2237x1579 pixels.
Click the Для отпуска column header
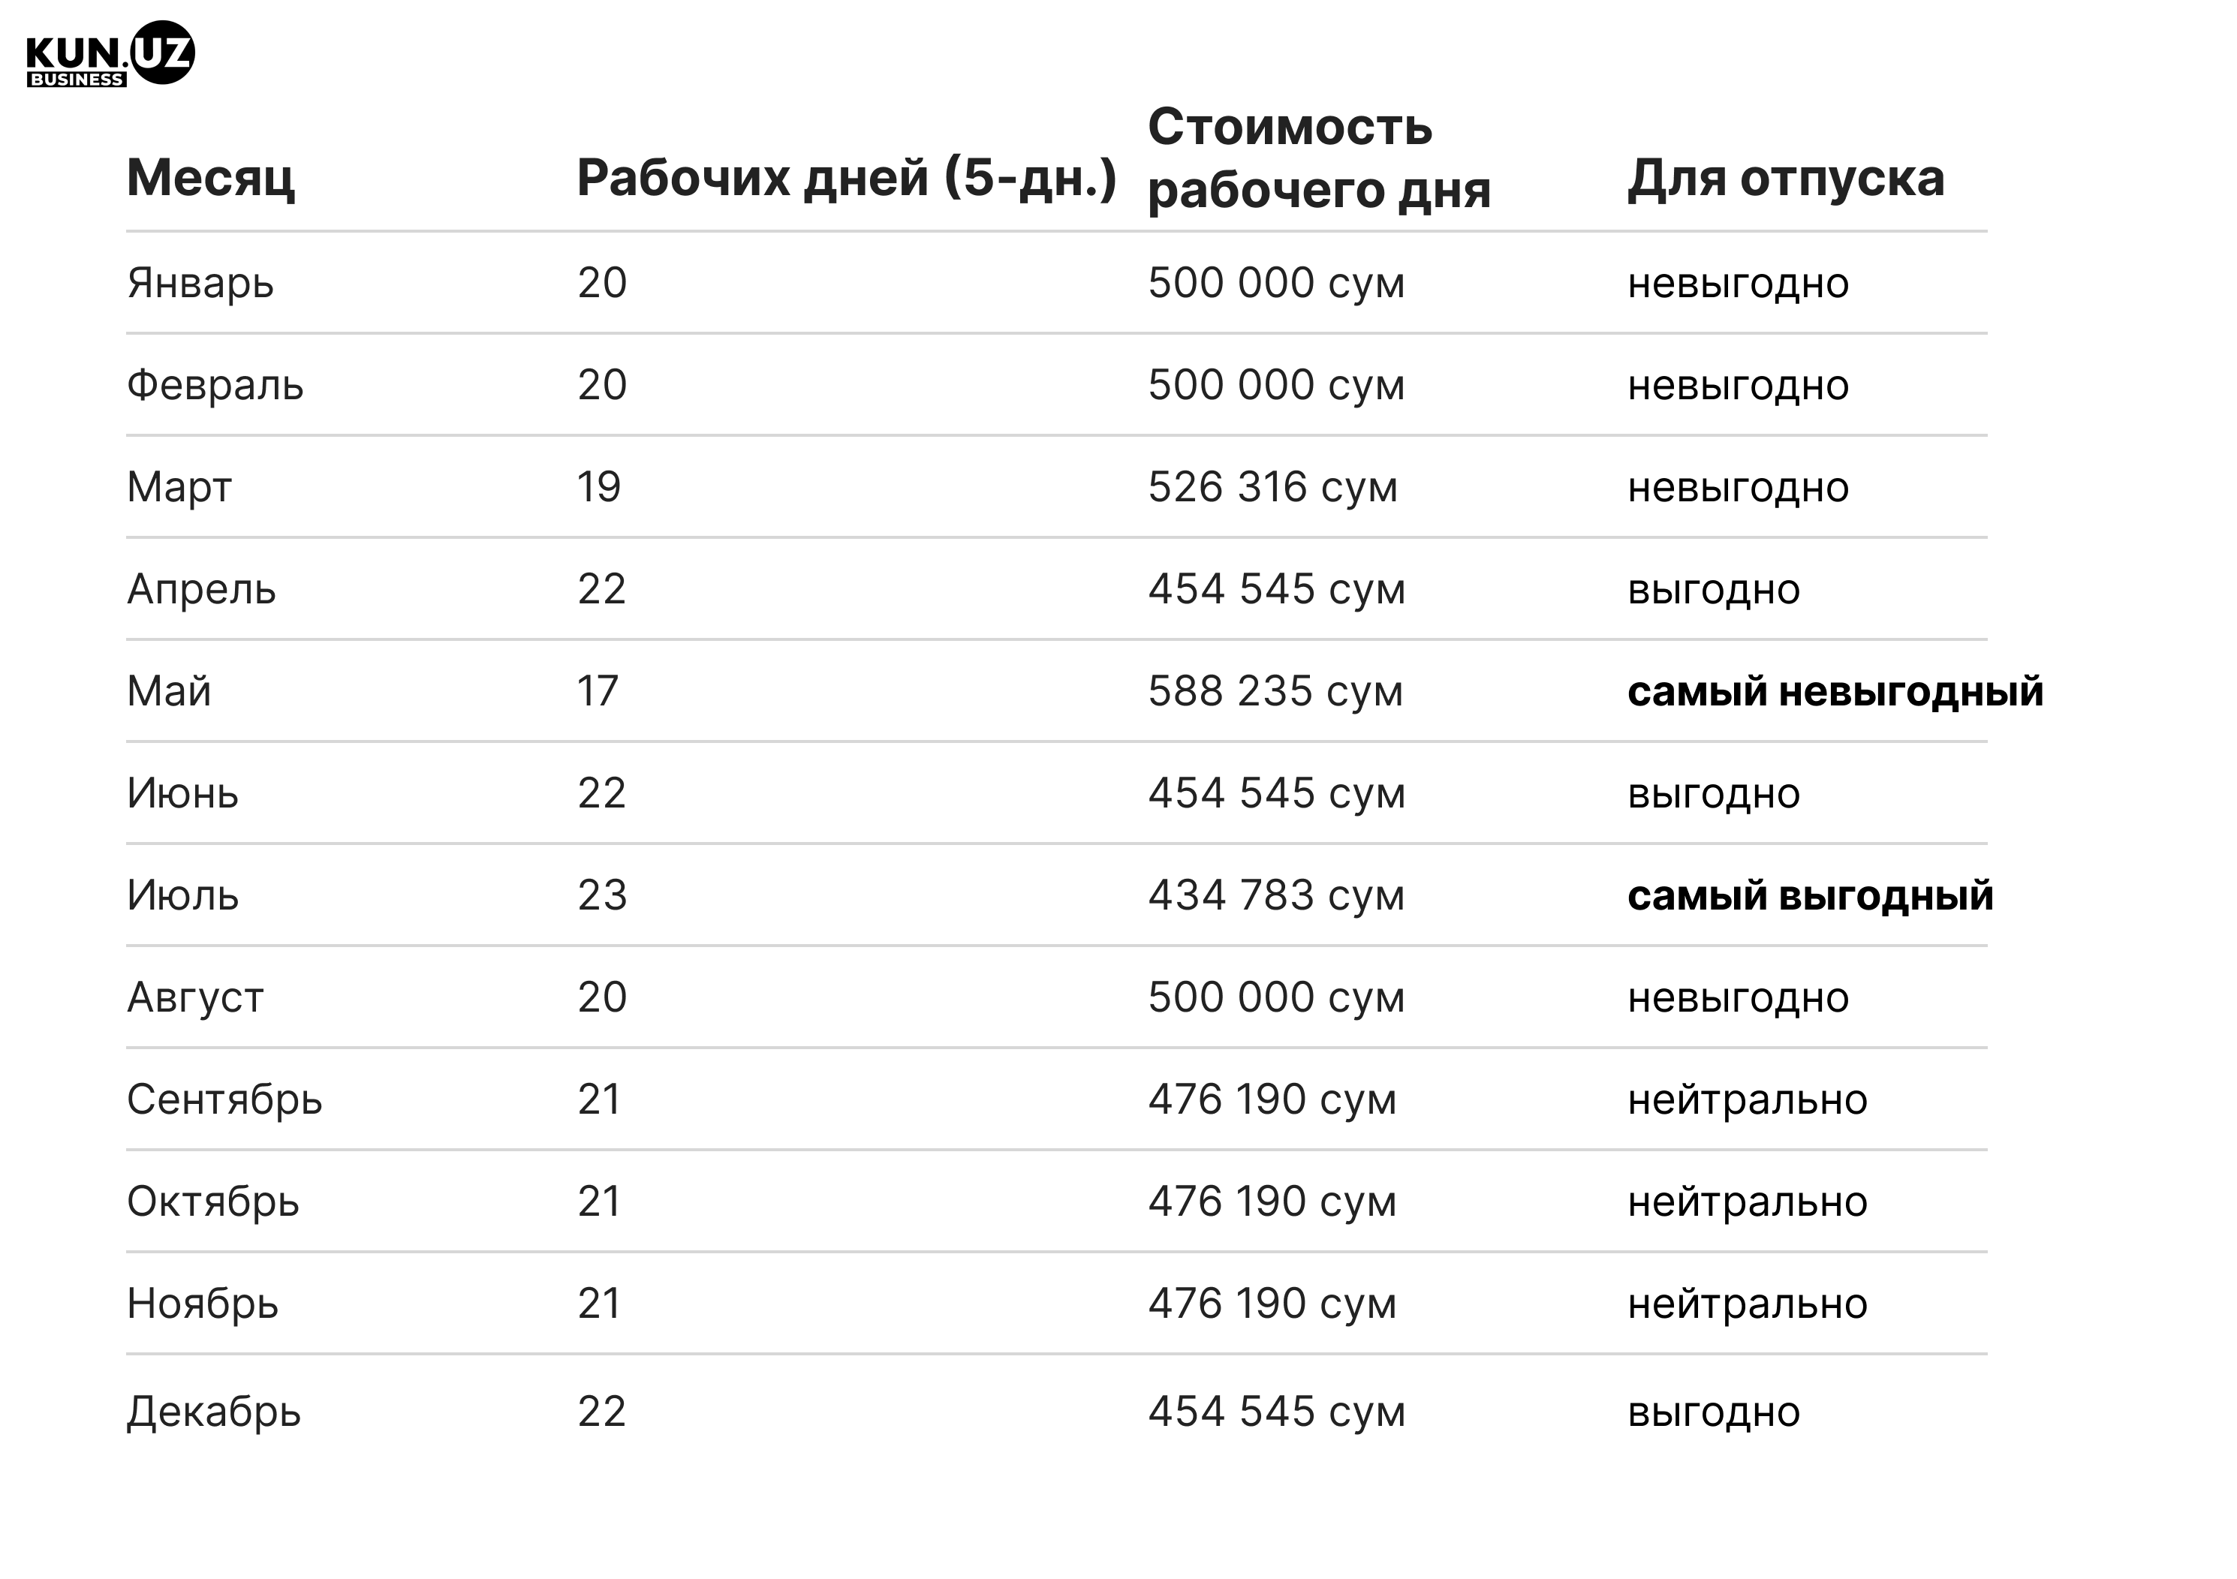[1786, 177]
